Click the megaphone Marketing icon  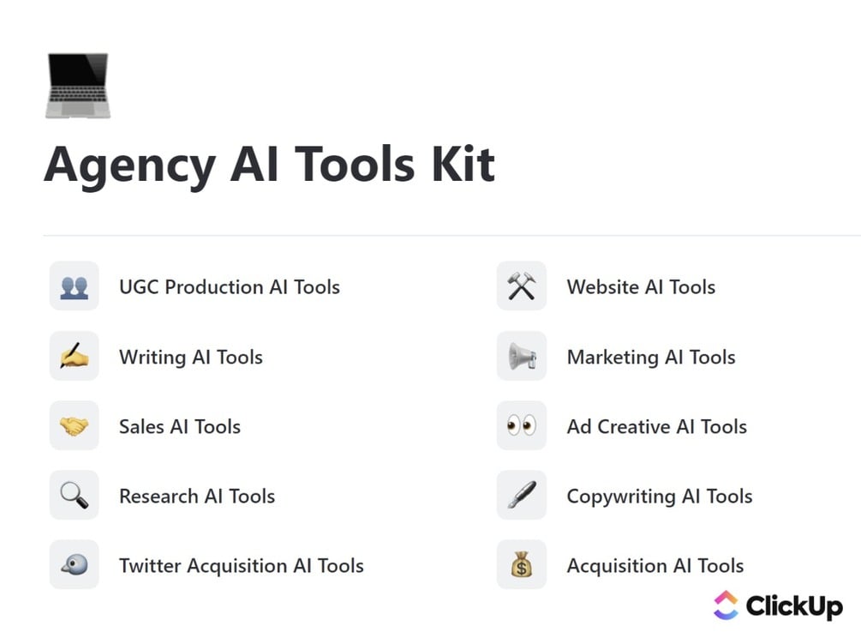click(521, 356)
